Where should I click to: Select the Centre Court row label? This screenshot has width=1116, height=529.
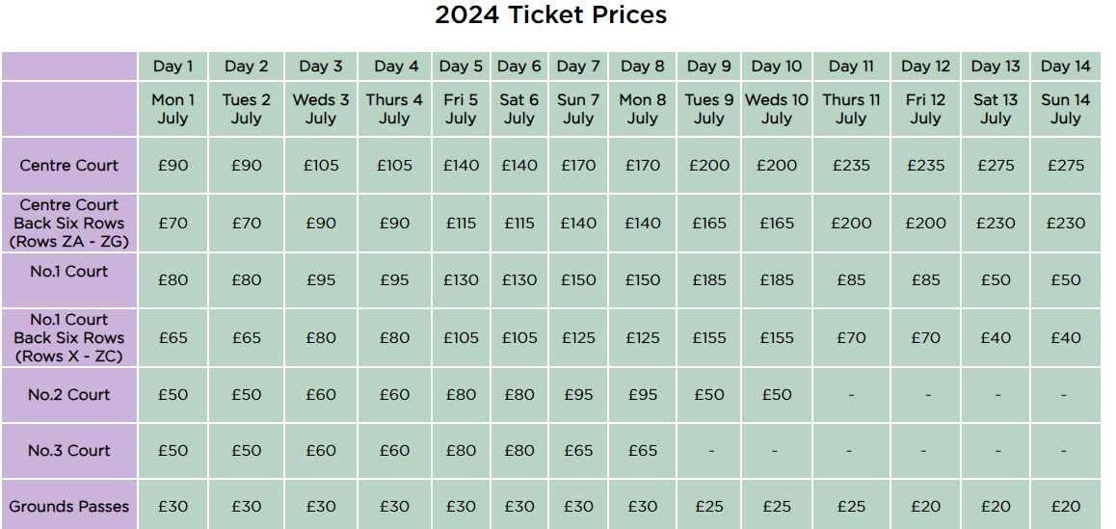(x=69, y=165)
